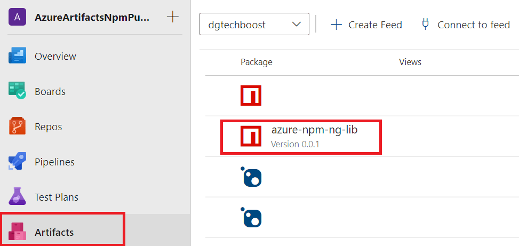
Task: Click Connect to feed
Action: 466,25
